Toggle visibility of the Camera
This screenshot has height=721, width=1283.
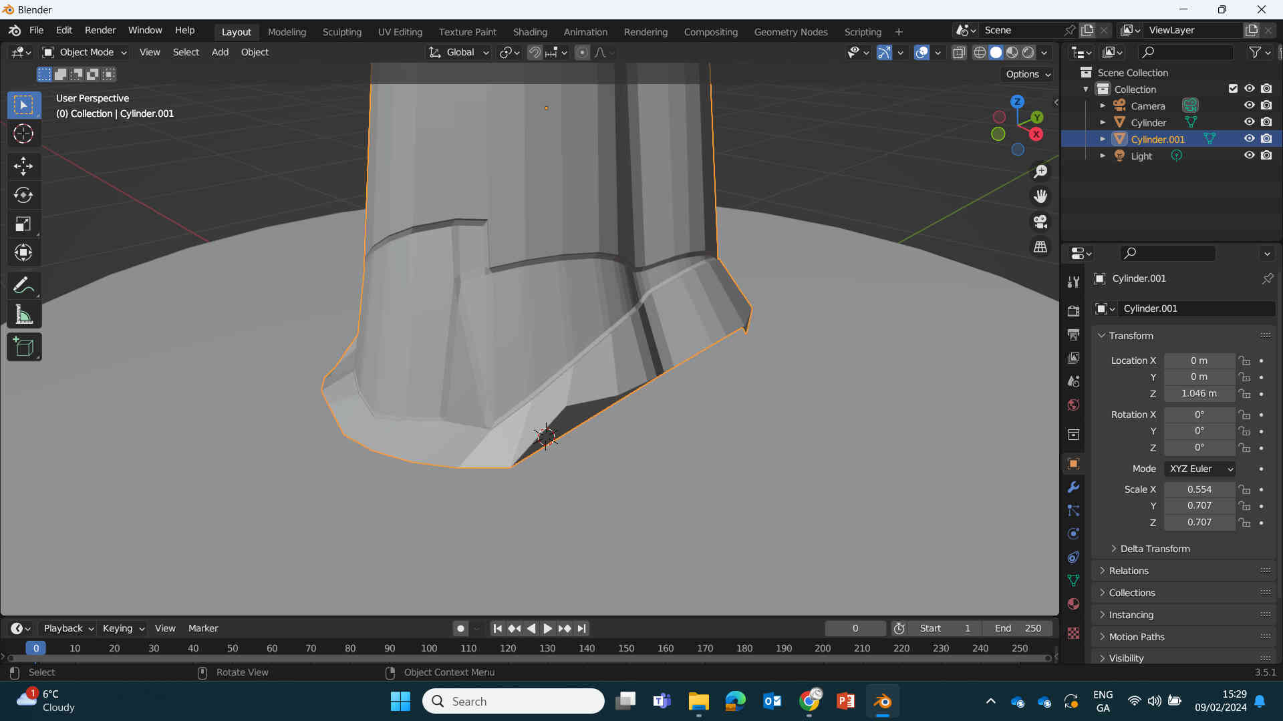click(1249, 105)
